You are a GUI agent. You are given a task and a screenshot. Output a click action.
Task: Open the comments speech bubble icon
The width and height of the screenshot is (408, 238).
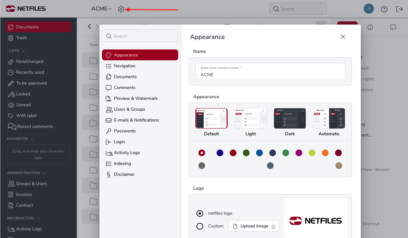(393, 27)
